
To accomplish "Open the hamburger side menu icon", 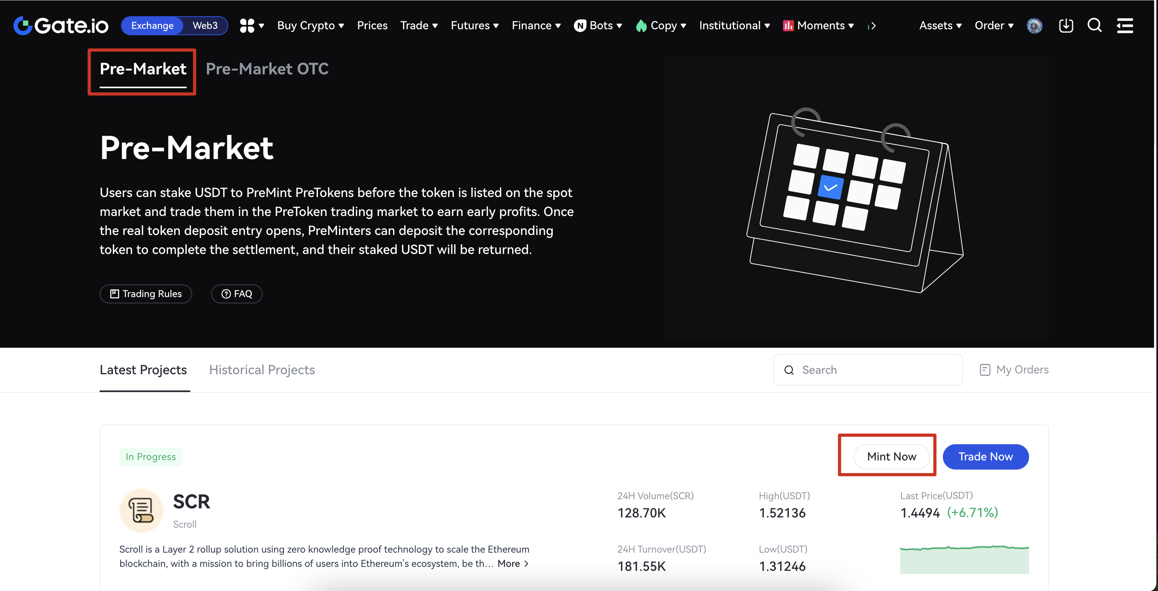I will (1125, 26).
